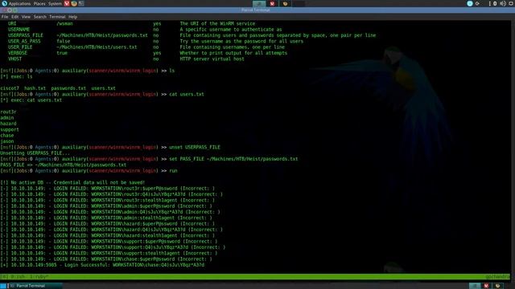
Task: Click the 'run' command text
Action: pos(173,171)
